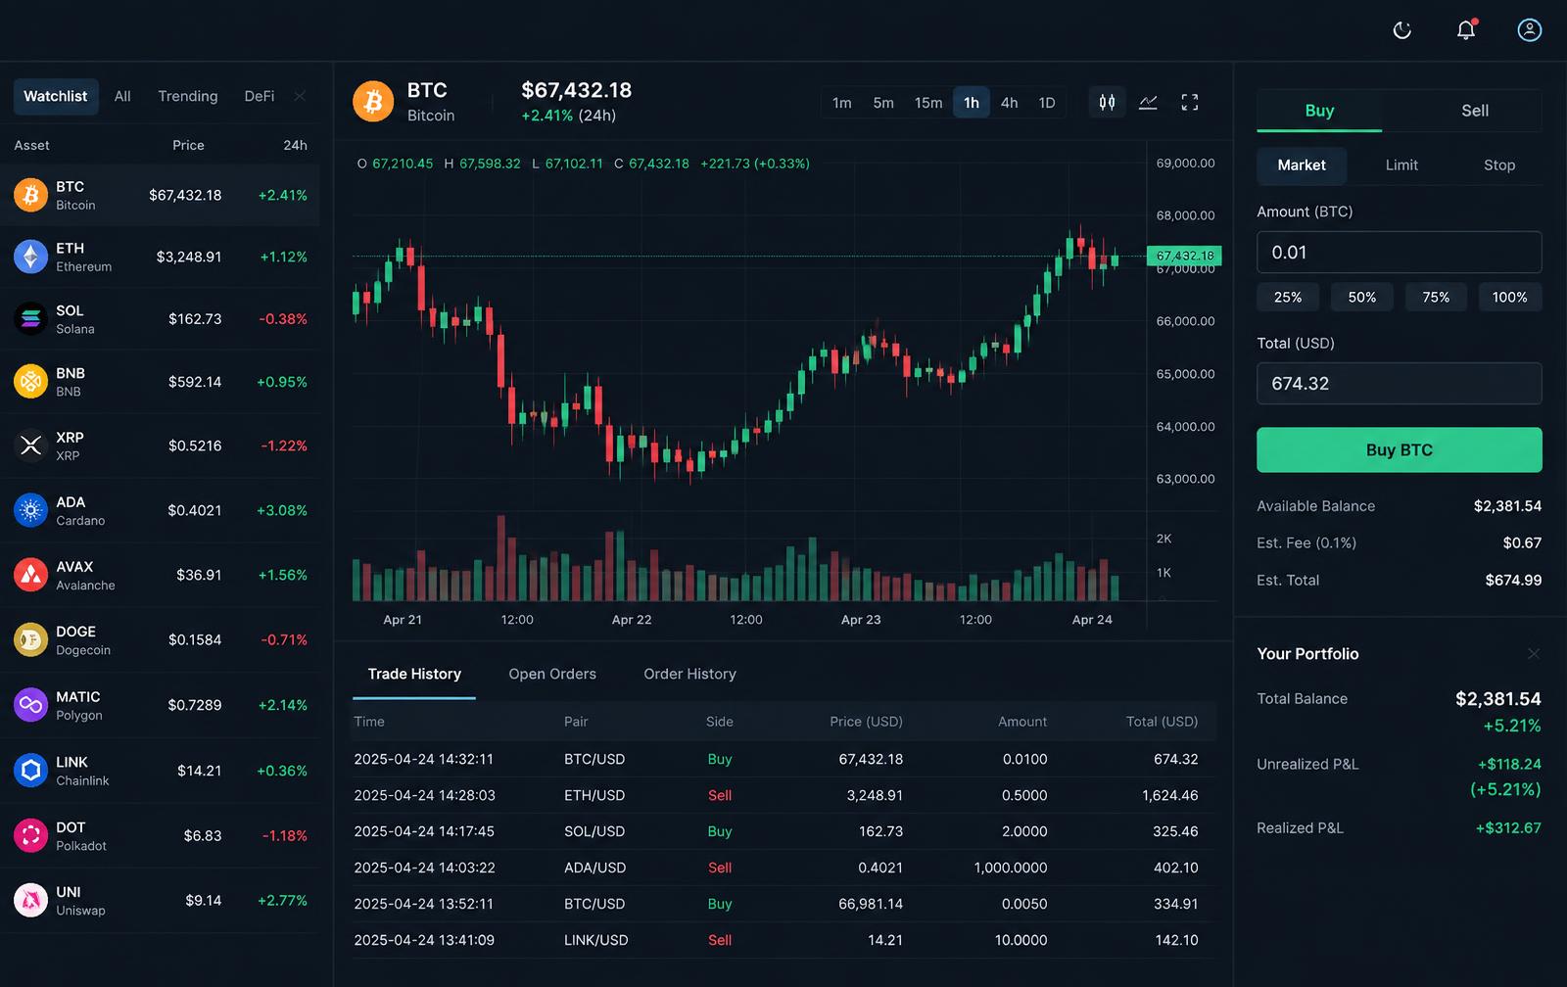
Task: Switch to line chart type
Action: (x=1149, y=102)
